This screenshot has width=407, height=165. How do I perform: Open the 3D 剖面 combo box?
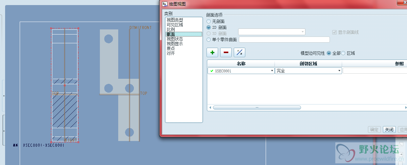coord(272,32)
